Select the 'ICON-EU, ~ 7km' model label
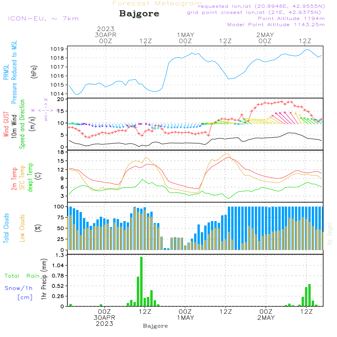The image size is (337, 337). (43, 19)
